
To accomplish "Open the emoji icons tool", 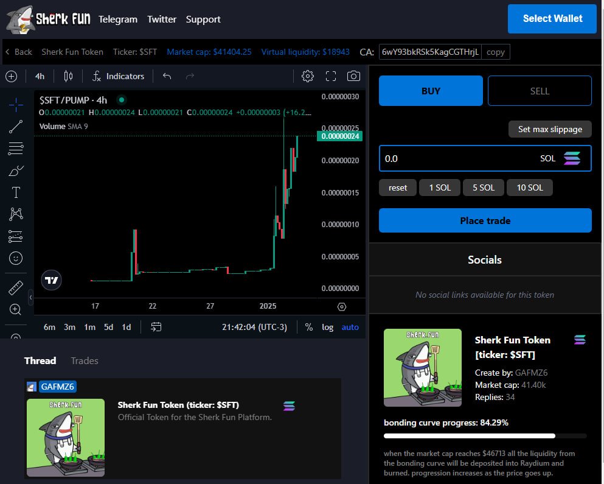I will (16, 258).
